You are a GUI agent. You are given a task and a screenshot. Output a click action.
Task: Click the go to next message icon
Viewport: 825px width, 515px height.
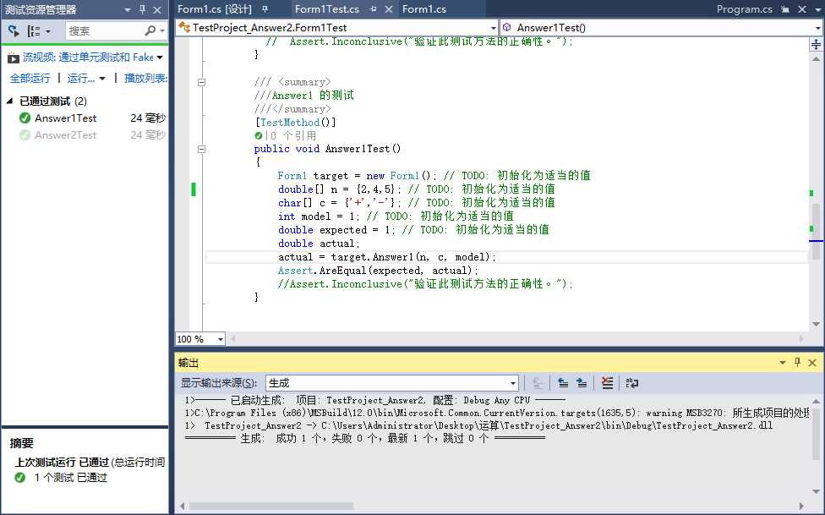[582, 383]
